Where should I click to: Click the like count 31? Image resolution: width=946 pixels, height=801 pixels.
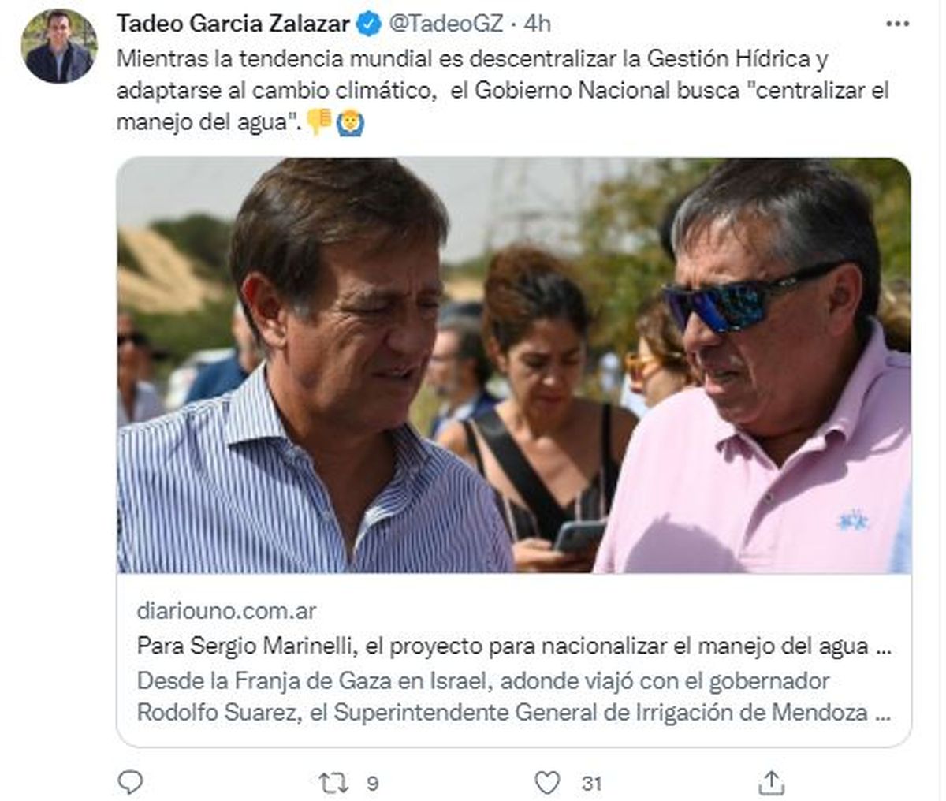592,784
